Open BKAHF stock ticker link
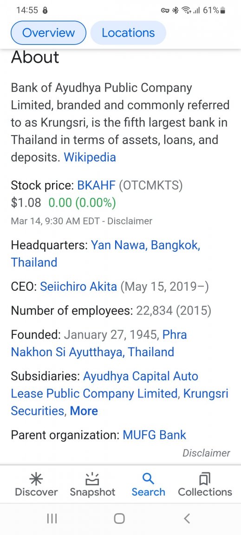This screenshot has height=535, width=241. click(97, 186)
